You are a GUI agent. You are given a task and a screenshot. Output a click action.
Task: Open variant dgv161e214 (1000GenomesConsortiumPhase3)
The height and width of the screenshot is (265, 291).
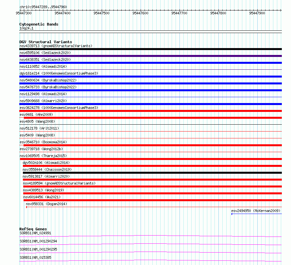pyautogui.click(x=59, y=73)
